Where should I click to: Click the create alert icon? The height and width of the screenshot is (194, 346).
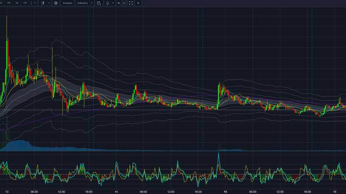click(99, 3)
